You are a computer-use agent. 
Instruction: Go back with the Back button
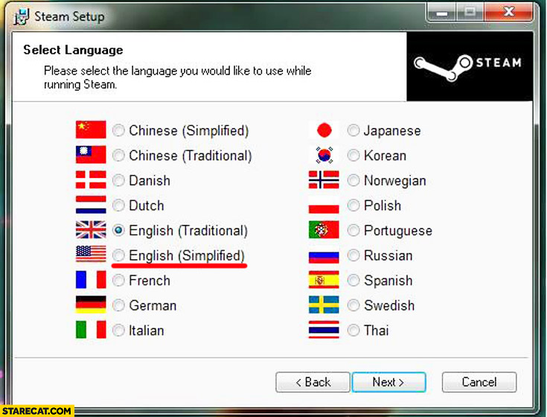[313, 382]
